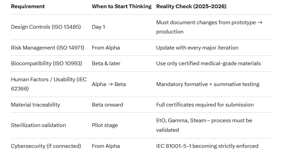Select the Design Controls (ISO 13485) cell

pyautogui.click(x=46, y=27)
